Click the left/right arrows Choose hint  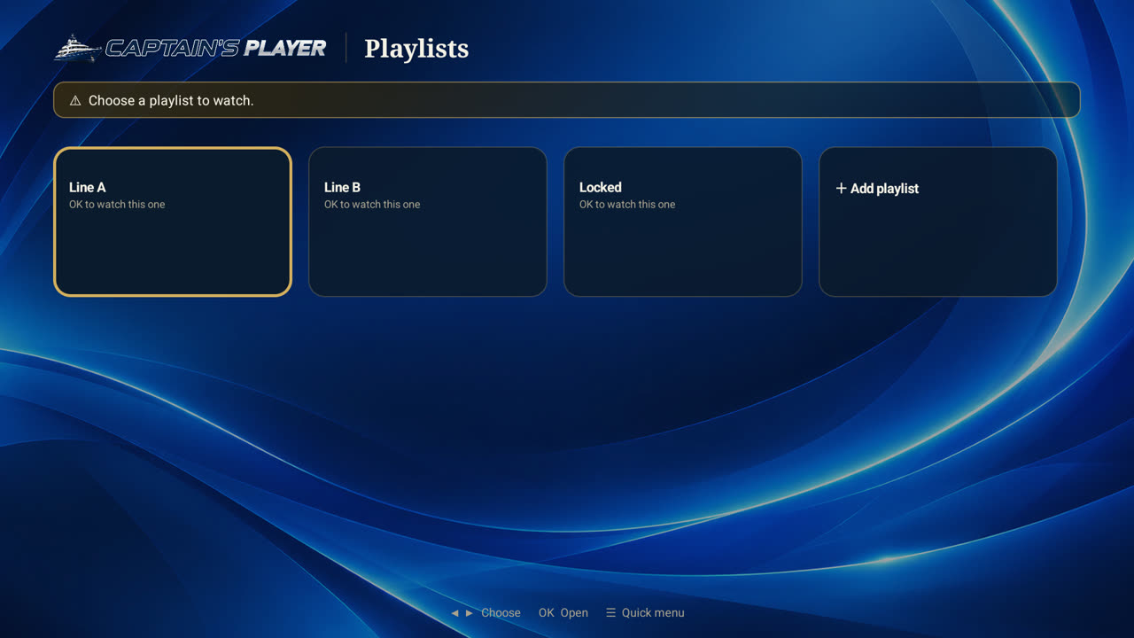[x=485, y=612]
